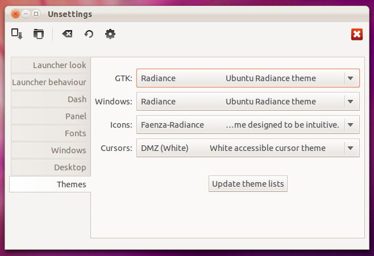Click the clear-settings backspace icon

[67, 34]
